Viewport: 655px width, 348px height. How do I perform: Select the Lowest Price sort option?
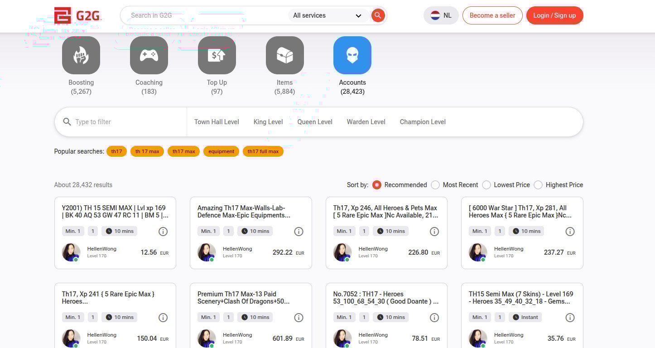[x=486, y=185]
